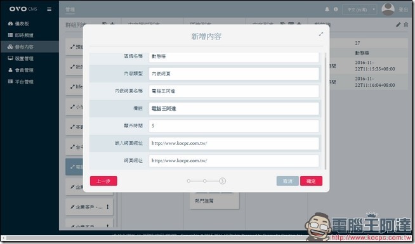Click the 動態牆 value in right panel
415x244 pixels.
coord(362,53)
